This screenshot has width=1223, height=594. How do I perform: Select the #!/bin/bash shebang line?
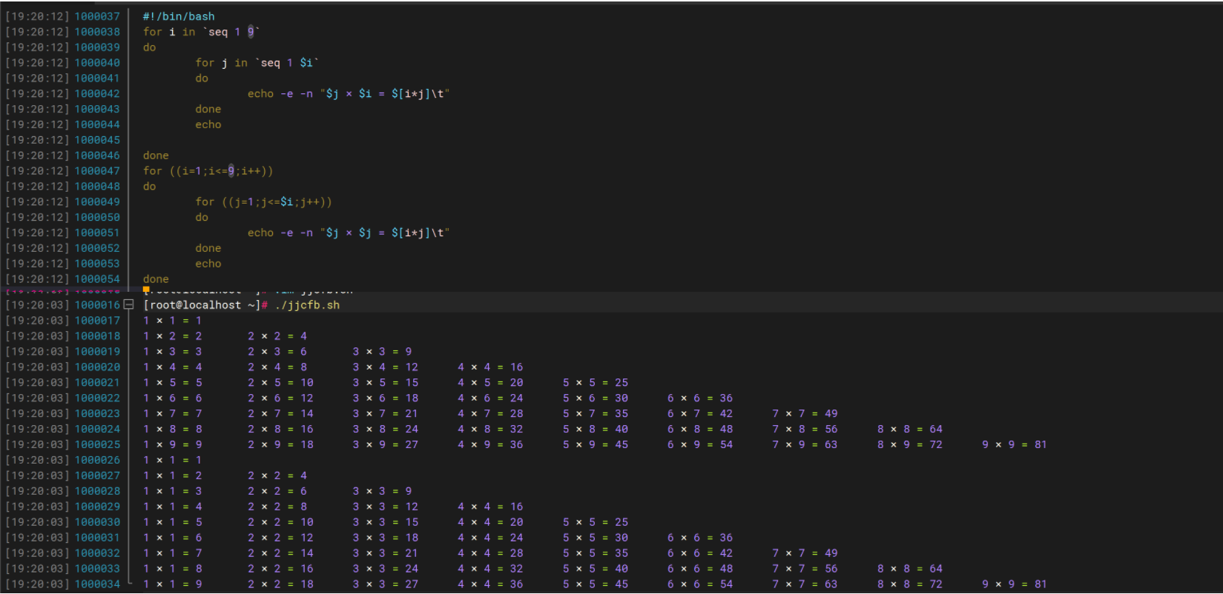tap(179, 16)
